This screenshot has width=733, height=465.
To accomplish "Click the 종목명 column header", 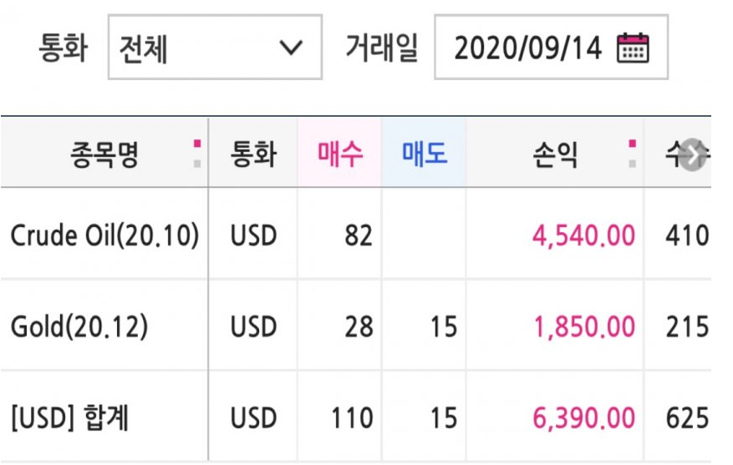I will pyautogui.click(x=104, y=153).
